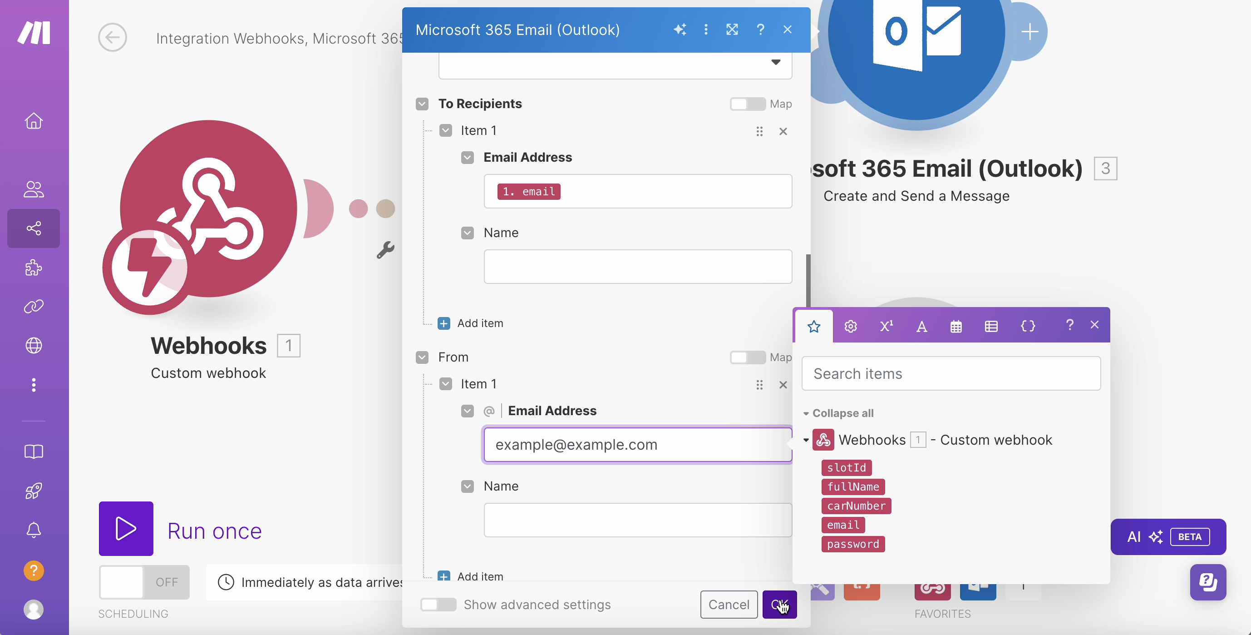Open Notifications bell icon
The height and width of the screenshot is (635, 1251).
coord(34,530)
